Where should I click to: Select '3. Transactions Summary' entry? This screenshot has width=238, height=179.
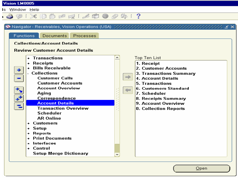point(166,73)
